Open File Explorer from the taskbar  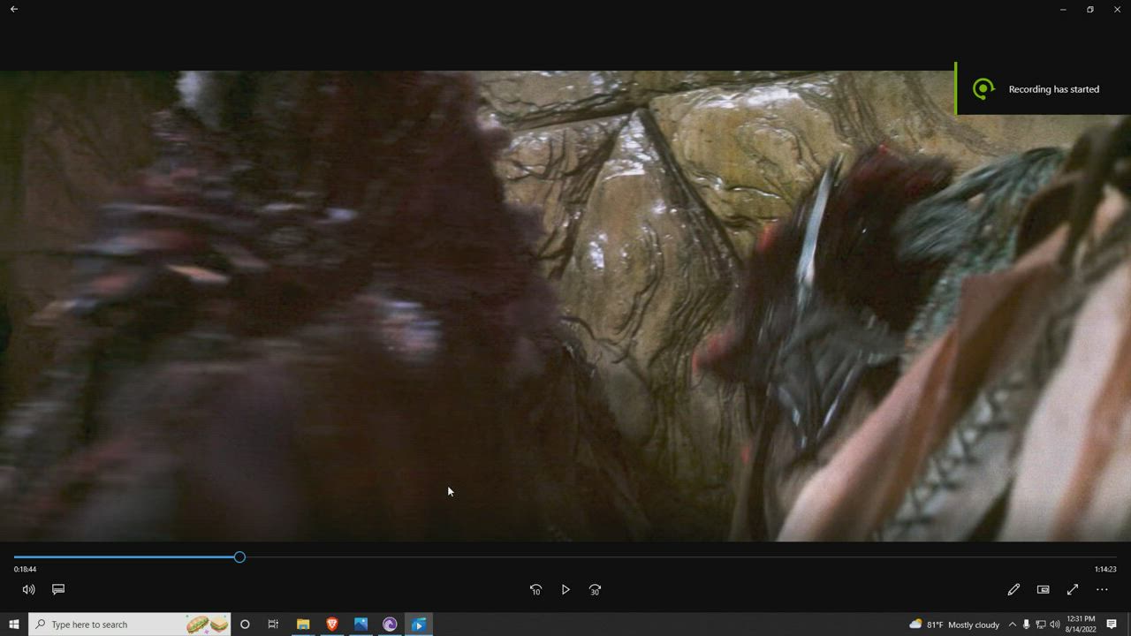coord(303,625)
